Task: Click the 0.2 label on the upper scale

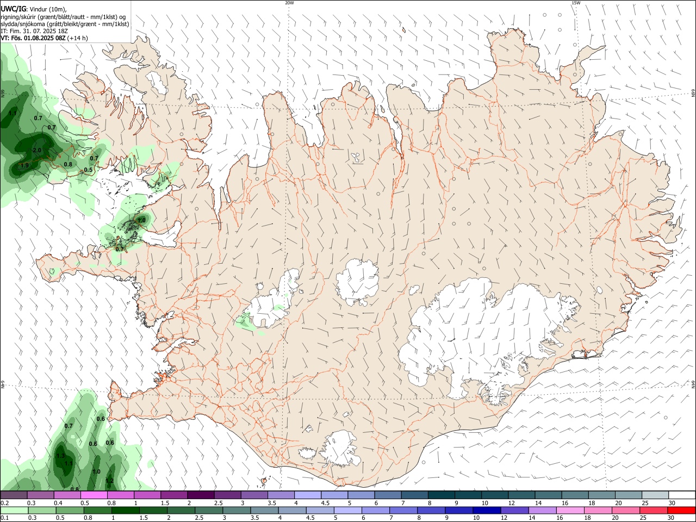Action: coord(4,503)
